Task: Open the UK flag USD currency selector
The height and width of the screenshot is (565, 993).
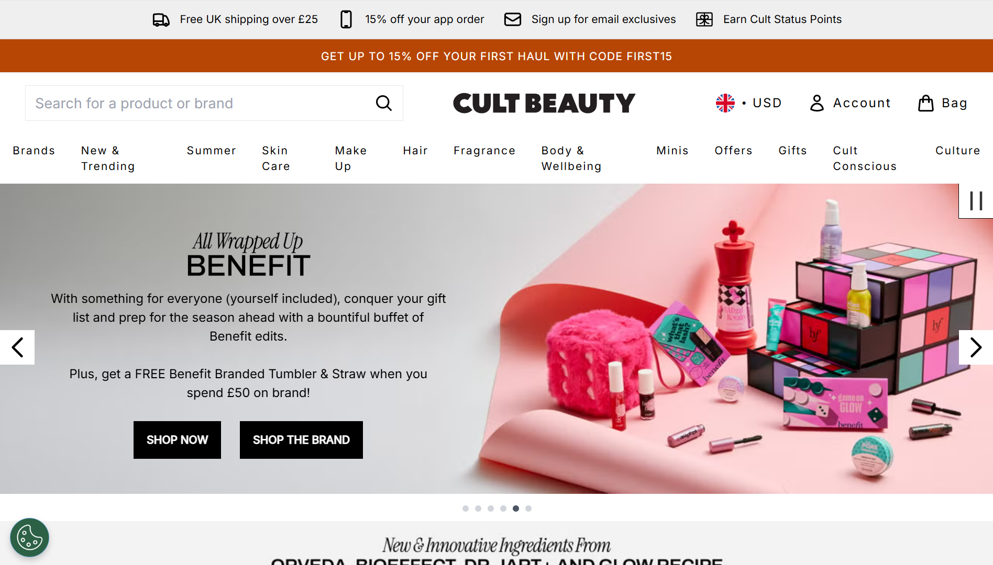Action: pos(748,103)
